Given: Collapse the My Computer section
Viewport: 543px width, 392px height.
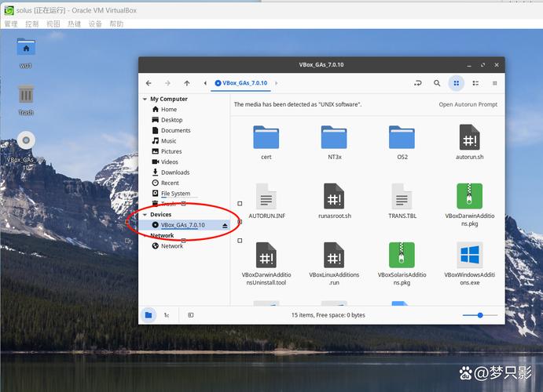Looking at the screenshot, I should pos(145,99).
